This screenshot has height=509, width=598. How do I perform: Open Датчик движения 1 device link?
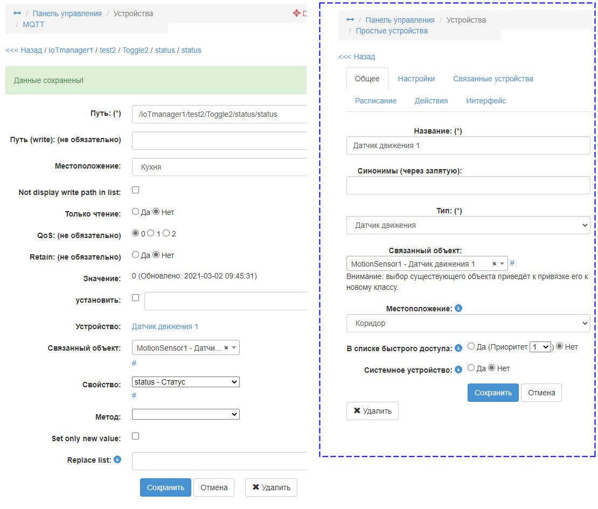coord(165,327)
